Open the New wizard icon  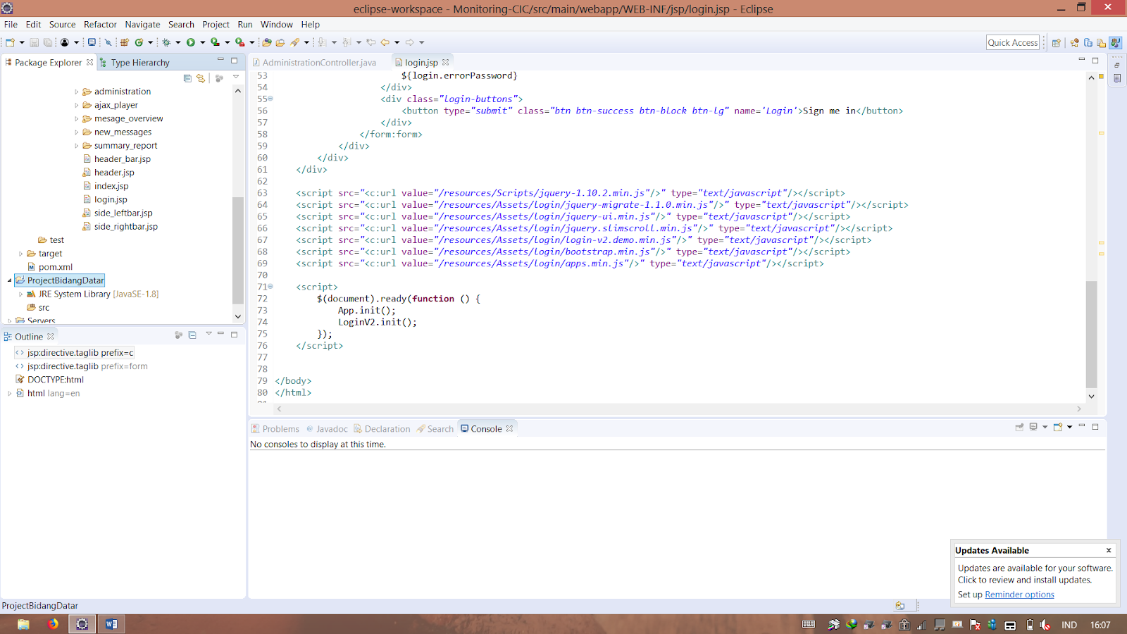pyautogui.click(x=11, y=42)
